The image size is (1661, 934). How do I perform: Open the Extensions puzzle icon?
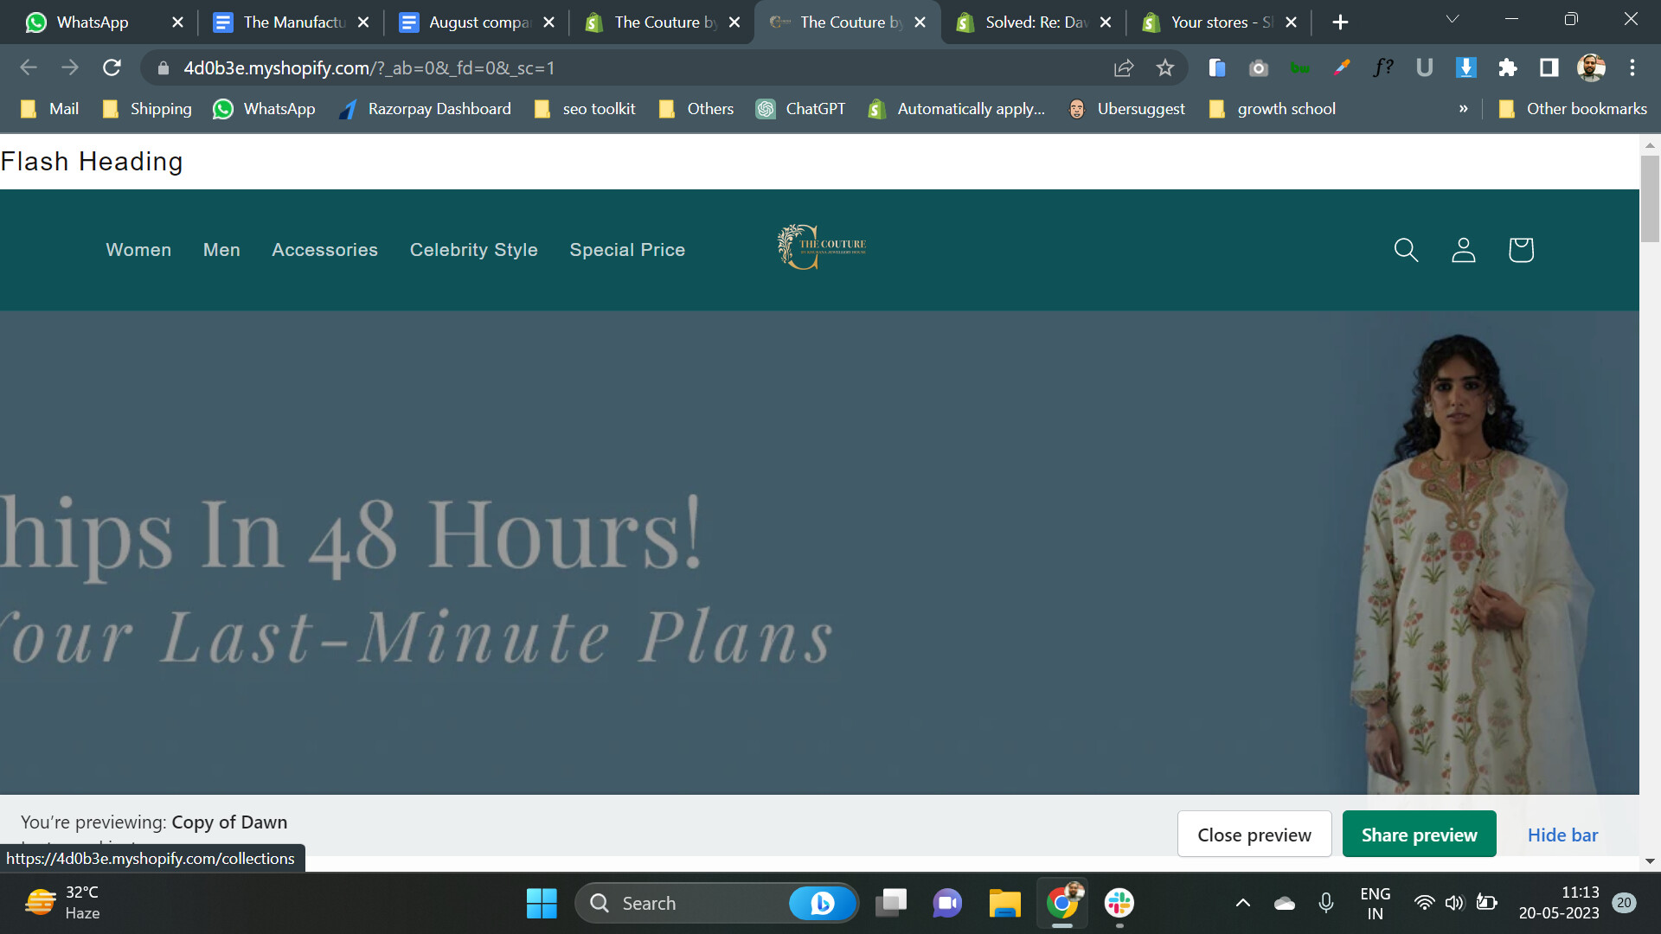point(1508,67)
